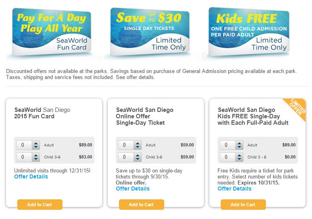The height and width of the screenshot is (219, 312).
Task: Open Offer Details for Online Offer Single-Day Ticket
Action: click(x=133, y=189)
